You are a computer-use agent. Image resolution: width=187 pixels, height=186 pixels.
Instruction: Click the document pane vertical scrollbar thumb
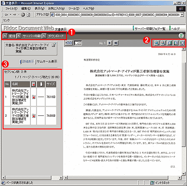click(184, 105)
